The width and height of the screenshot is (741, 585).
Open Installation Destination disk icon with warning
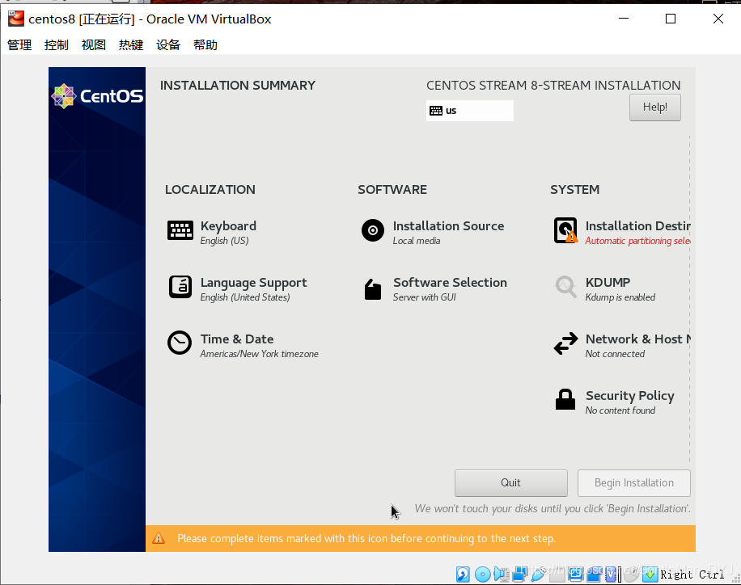(x=565, y=230)
